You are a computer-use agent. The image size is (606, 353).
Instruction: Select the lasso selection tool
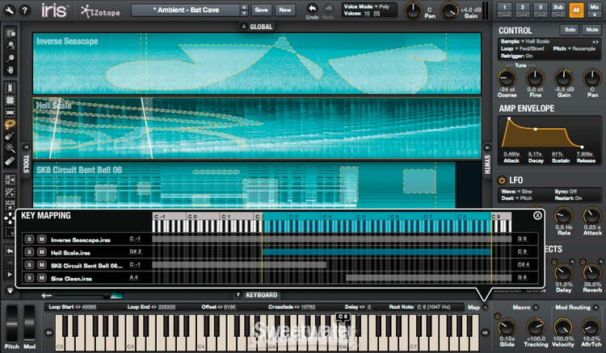coord(10,124)
